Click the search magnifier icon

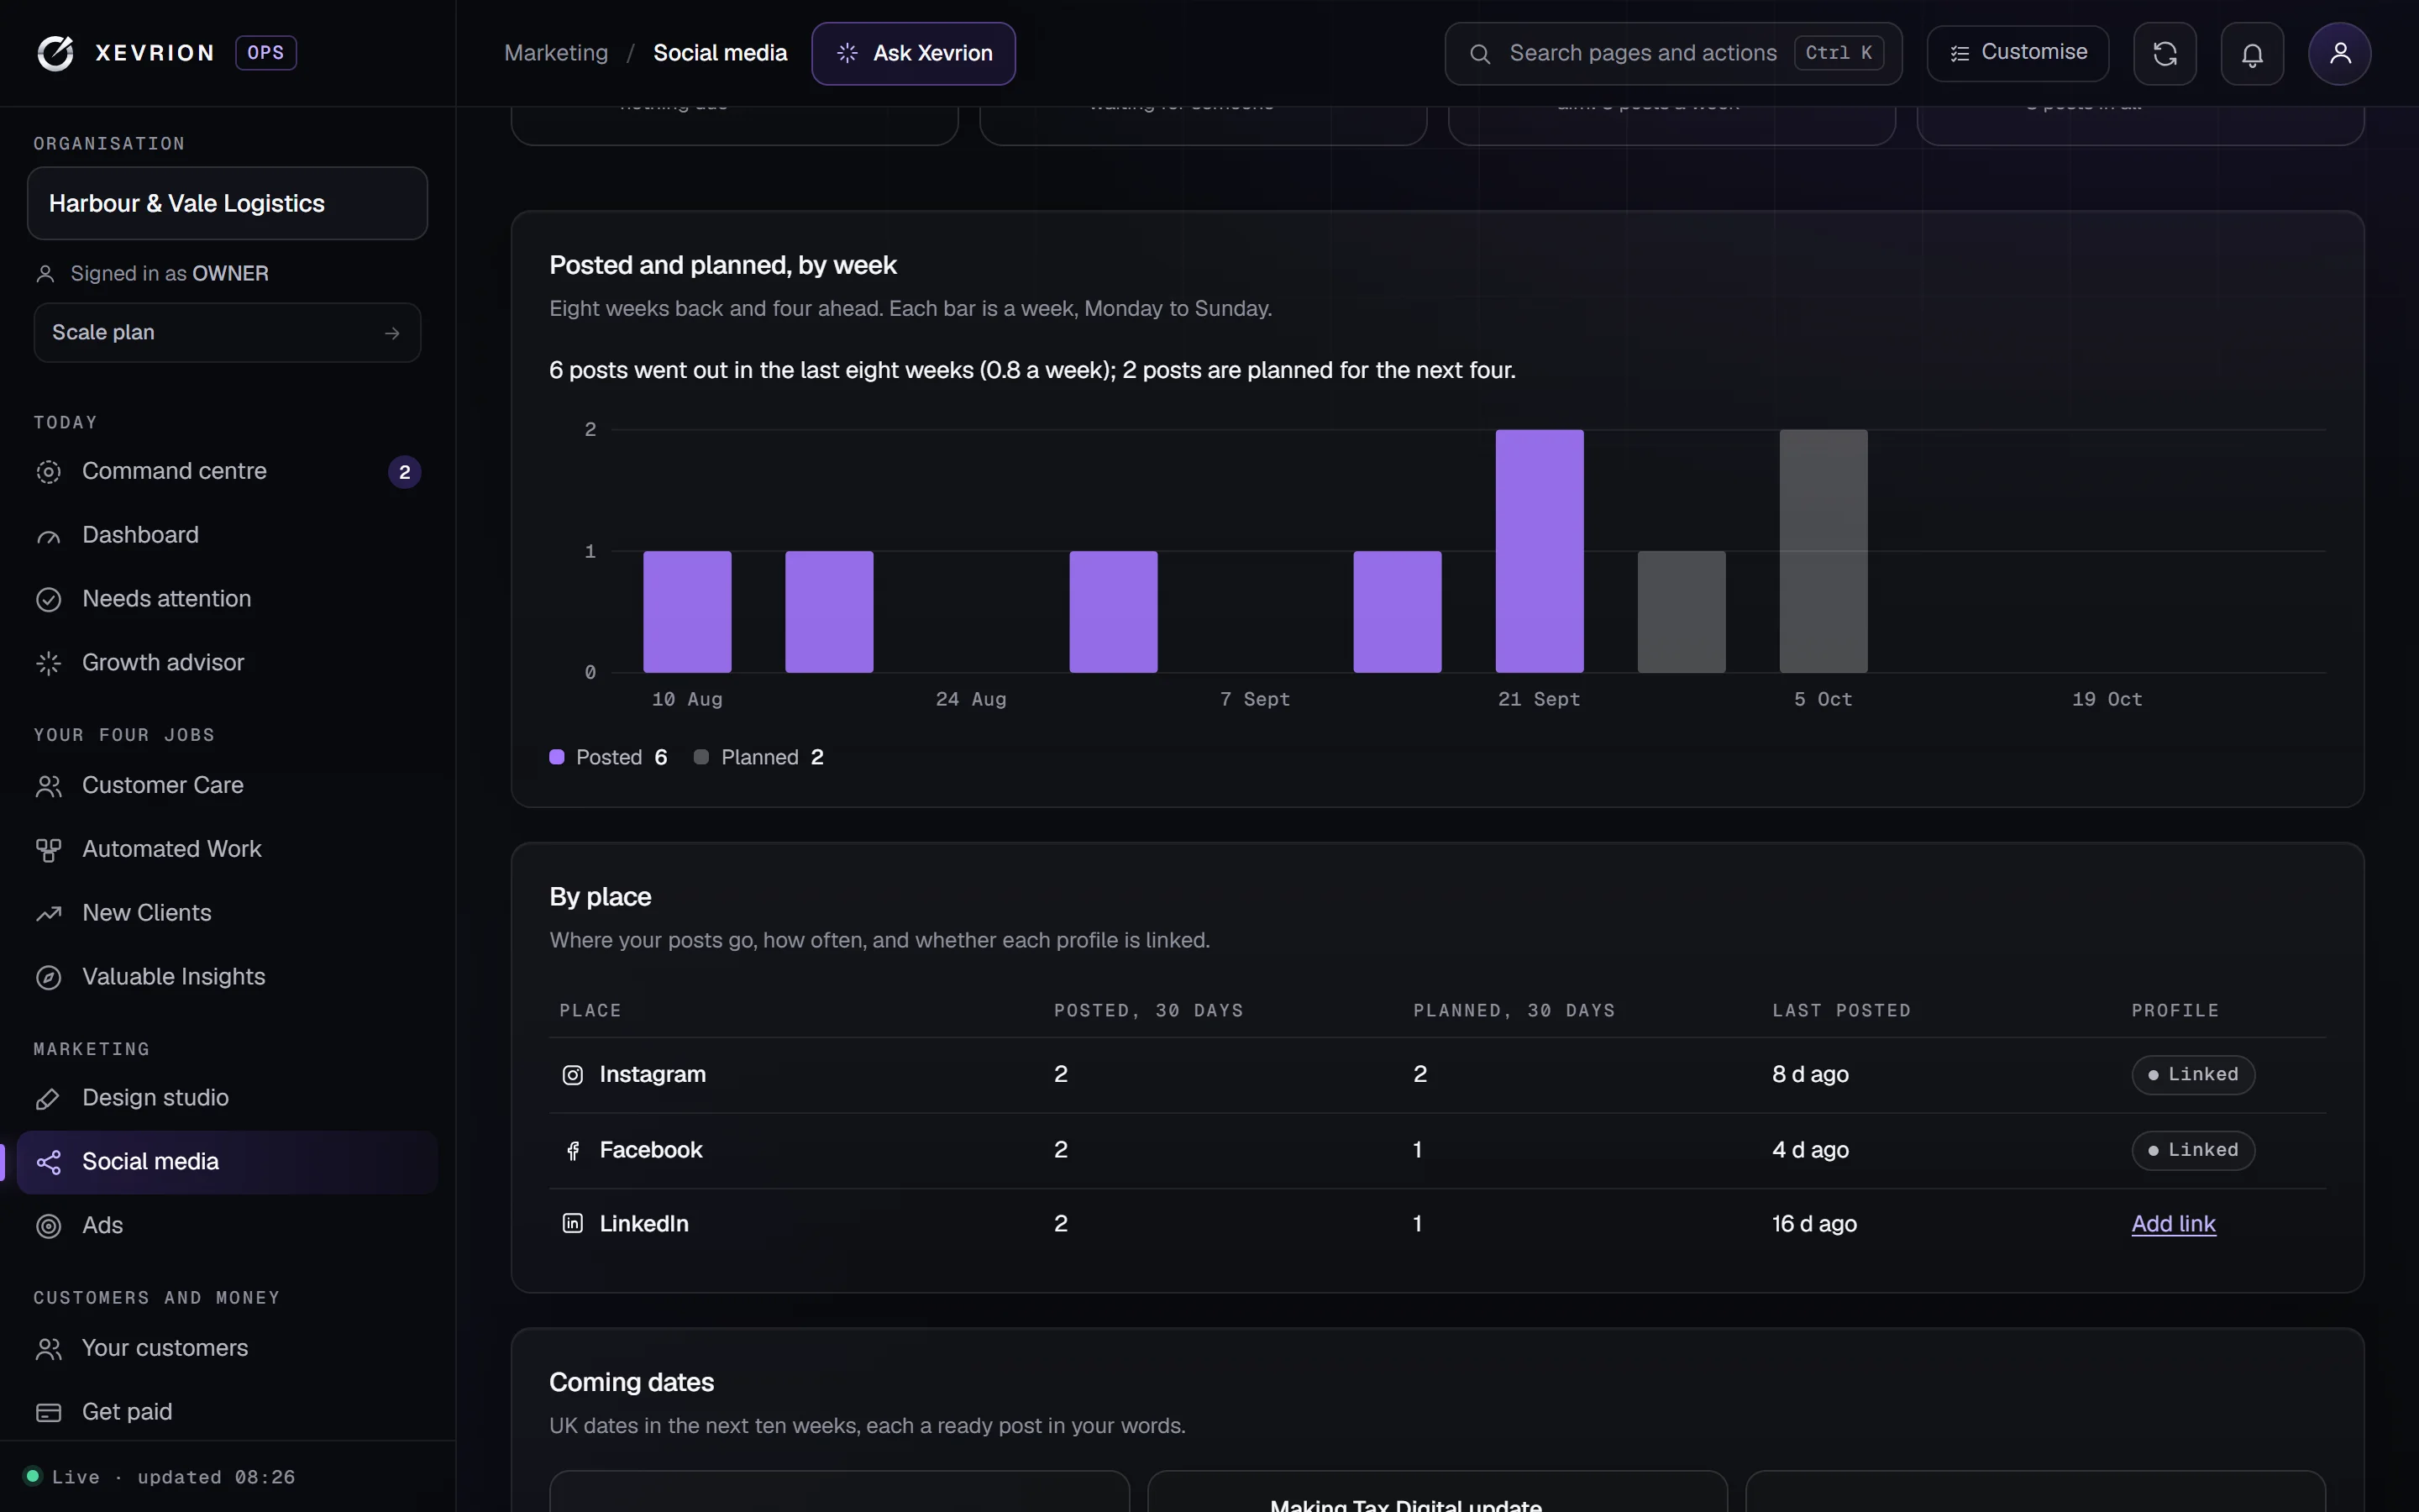tap(1481, 54)
